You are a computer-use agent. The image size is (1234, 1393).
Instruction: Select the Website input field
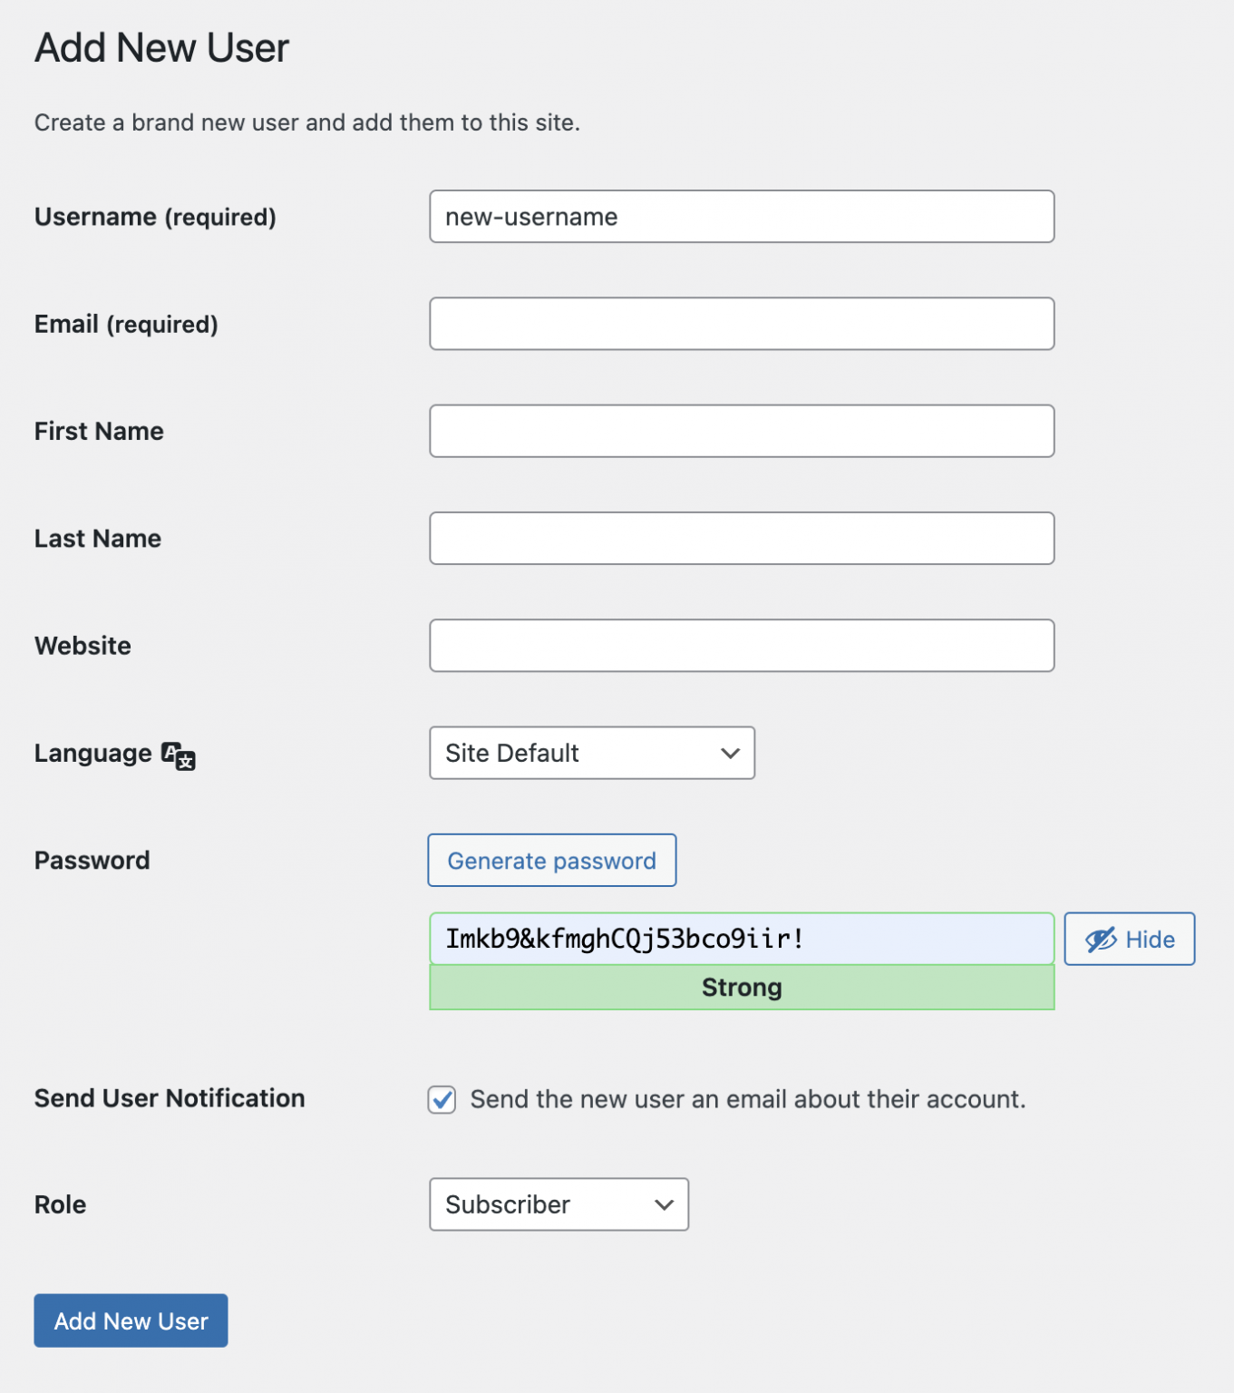(742, 645)
